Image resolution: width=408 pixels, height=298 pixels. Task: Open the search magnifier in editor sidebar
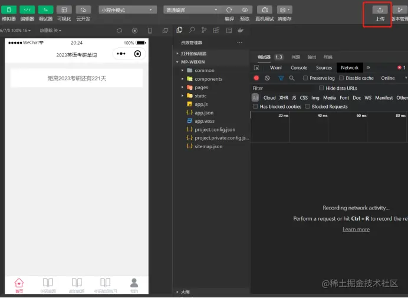[192, 30]
